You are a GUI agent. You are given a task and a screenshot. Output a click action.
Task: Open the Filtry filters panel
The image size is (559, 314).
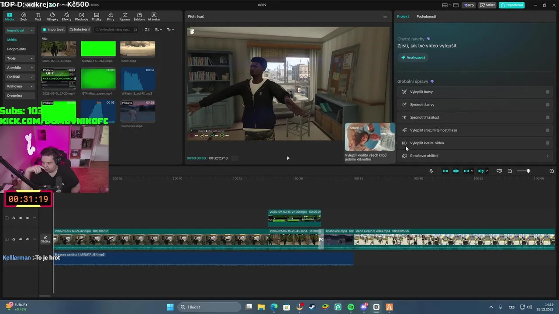111,17
